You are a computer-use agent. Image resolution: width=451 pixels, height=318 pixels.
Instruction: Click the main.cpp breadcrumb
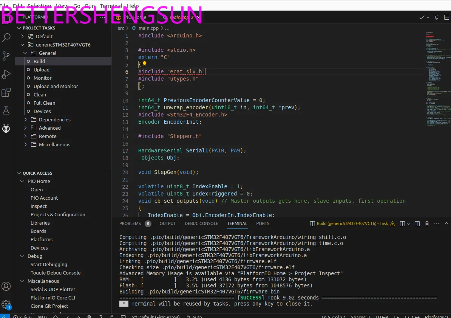pos(148,28)
